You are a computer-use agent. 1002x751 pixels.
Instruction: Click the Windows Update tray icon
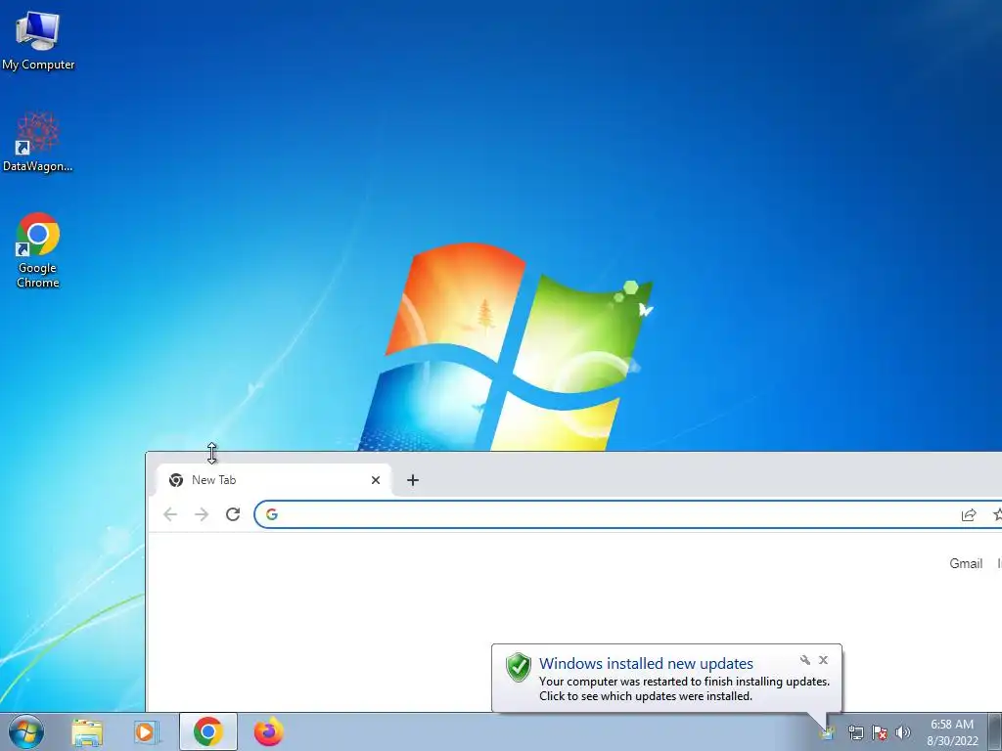pyautogui.click(x=828, y=732)
